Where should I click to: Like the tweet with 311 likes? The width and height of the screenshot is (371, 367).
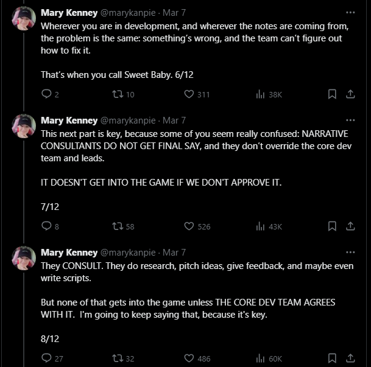[x=189, y=94]
